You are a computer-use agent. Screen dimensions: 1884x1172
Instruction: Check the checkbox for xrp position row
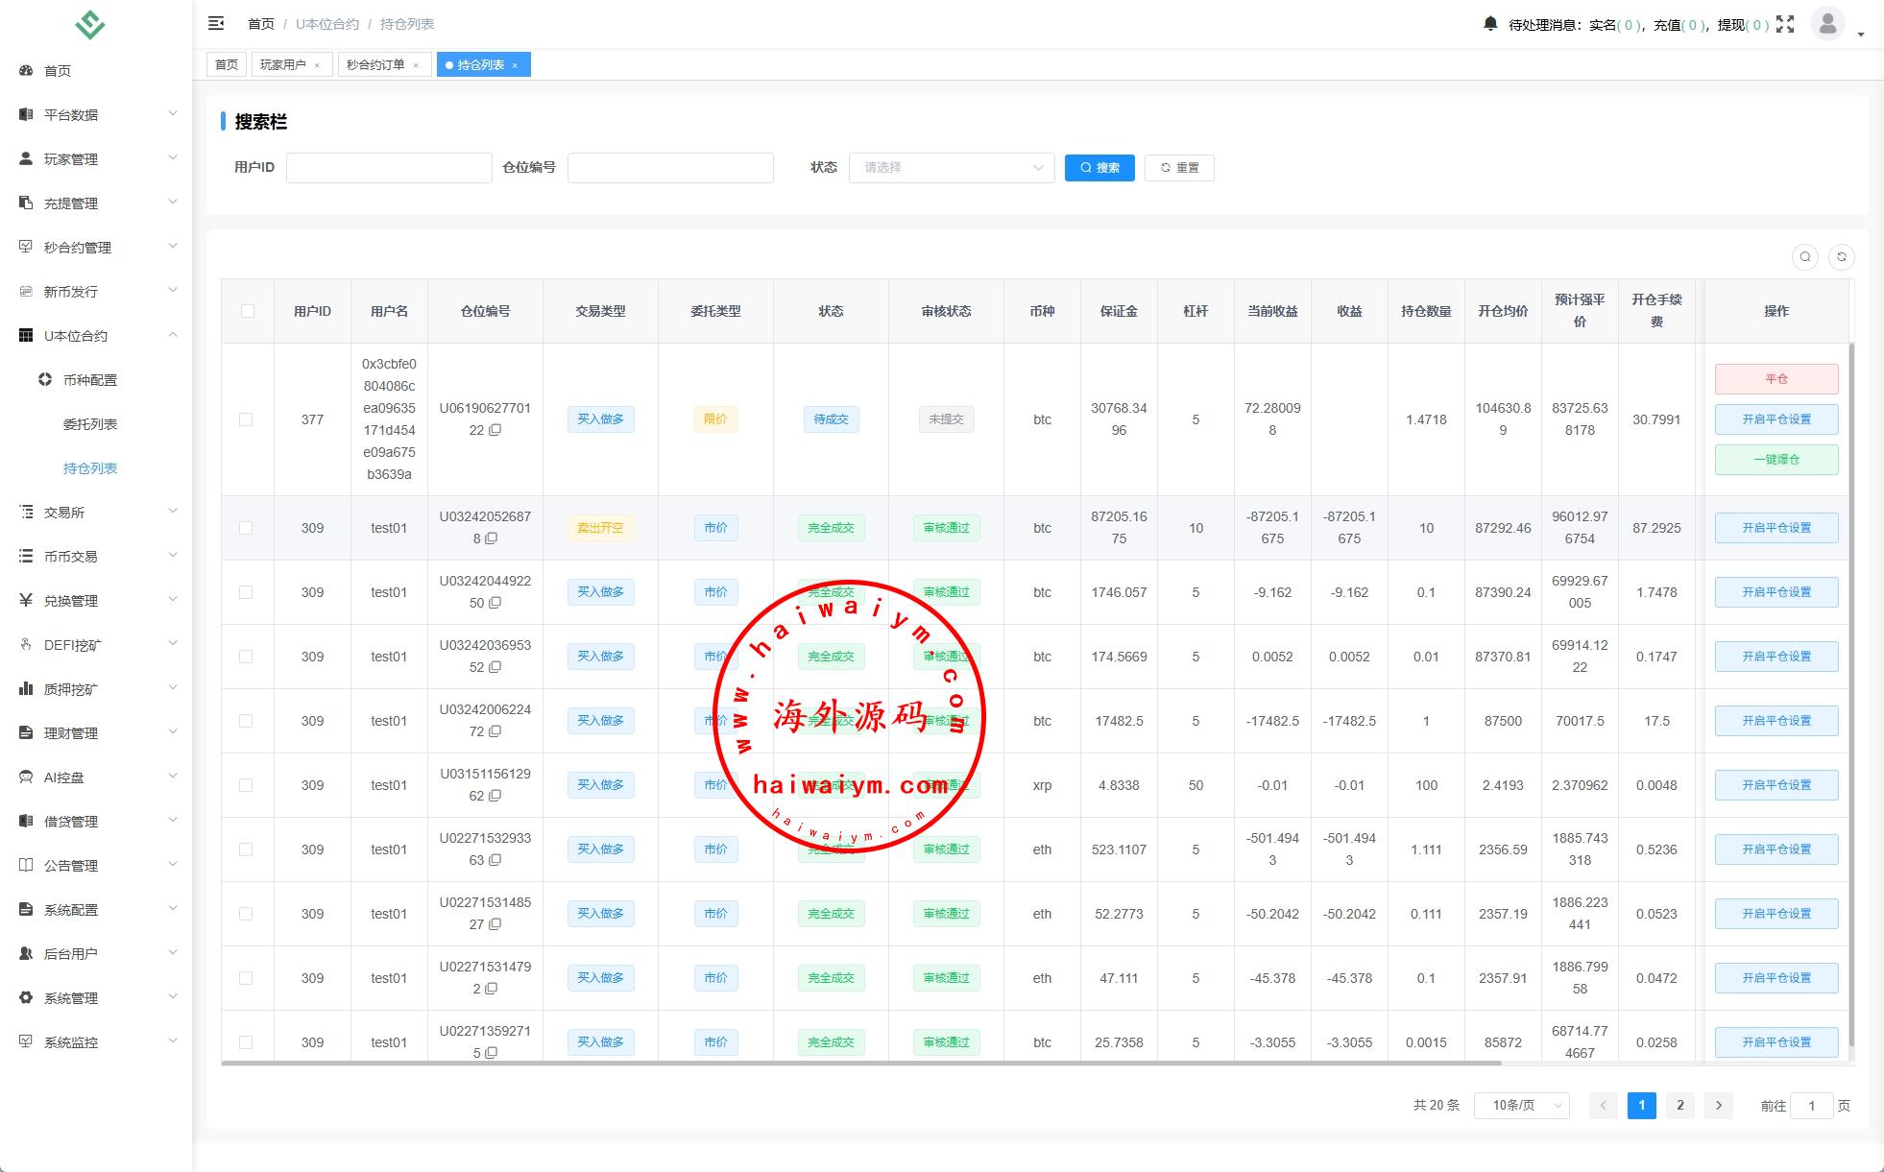click(246, 785)
